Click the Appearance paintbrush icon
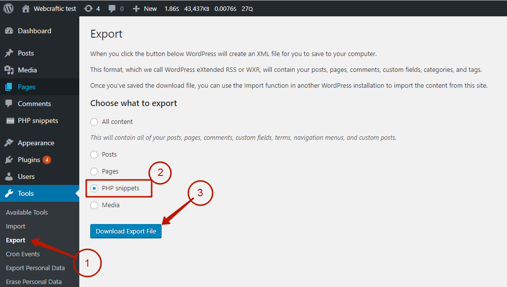This screenshot has width=507, height=287. point(9,143)
